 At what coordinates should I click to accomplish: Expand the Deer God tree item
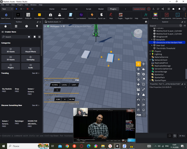[x=152, y=45]
